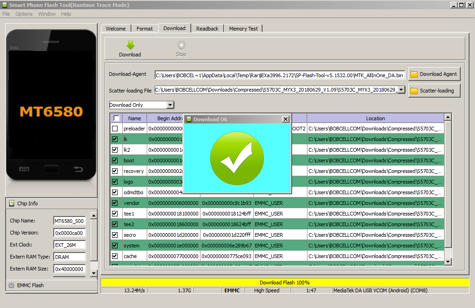Uncheck the logo partition checkbox
This screenshot has width=475, height=308.
[x=115, y=182]
